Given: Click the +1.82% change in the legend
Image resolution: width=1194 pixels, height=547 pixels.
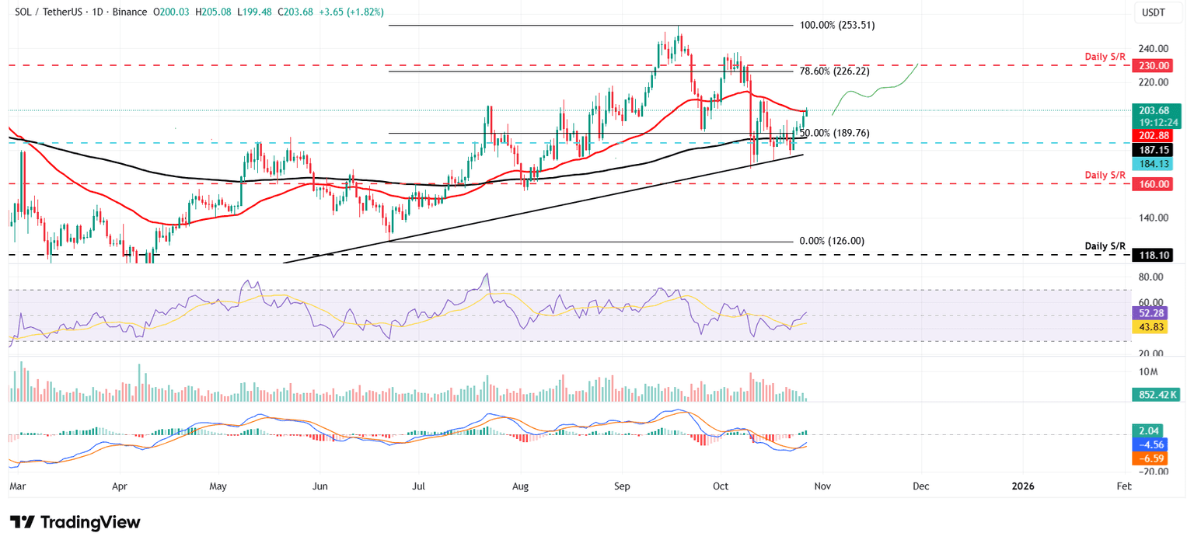Looking at the screenshot, I should (x=366, y=12).
